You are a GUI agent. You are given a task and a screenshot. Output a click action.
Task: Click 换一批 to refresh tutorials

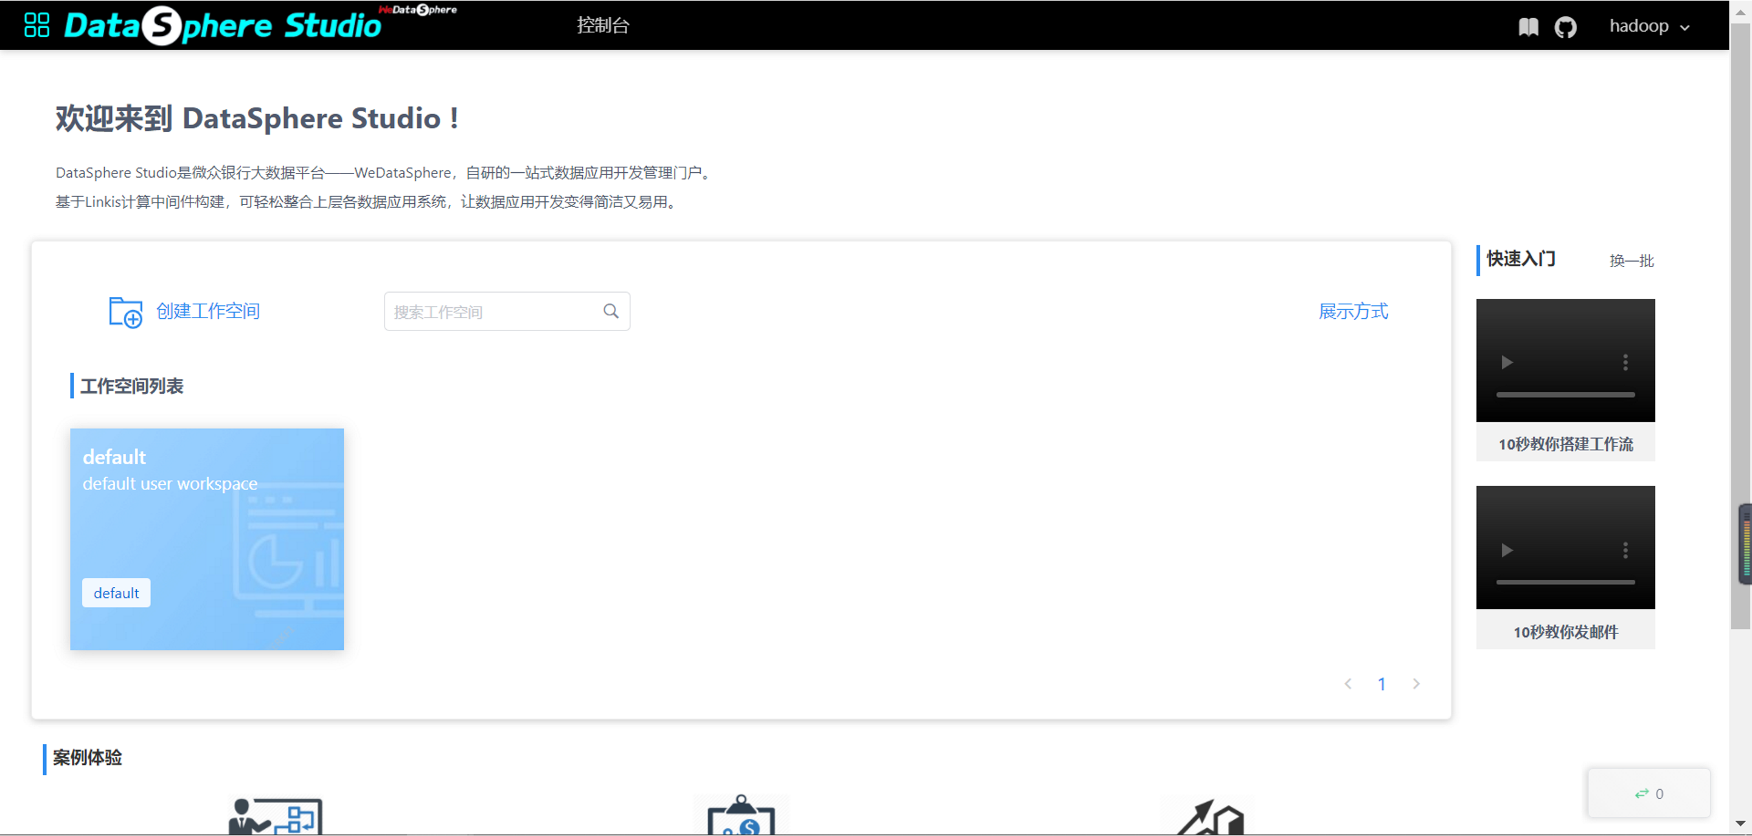coord(1631,260)
